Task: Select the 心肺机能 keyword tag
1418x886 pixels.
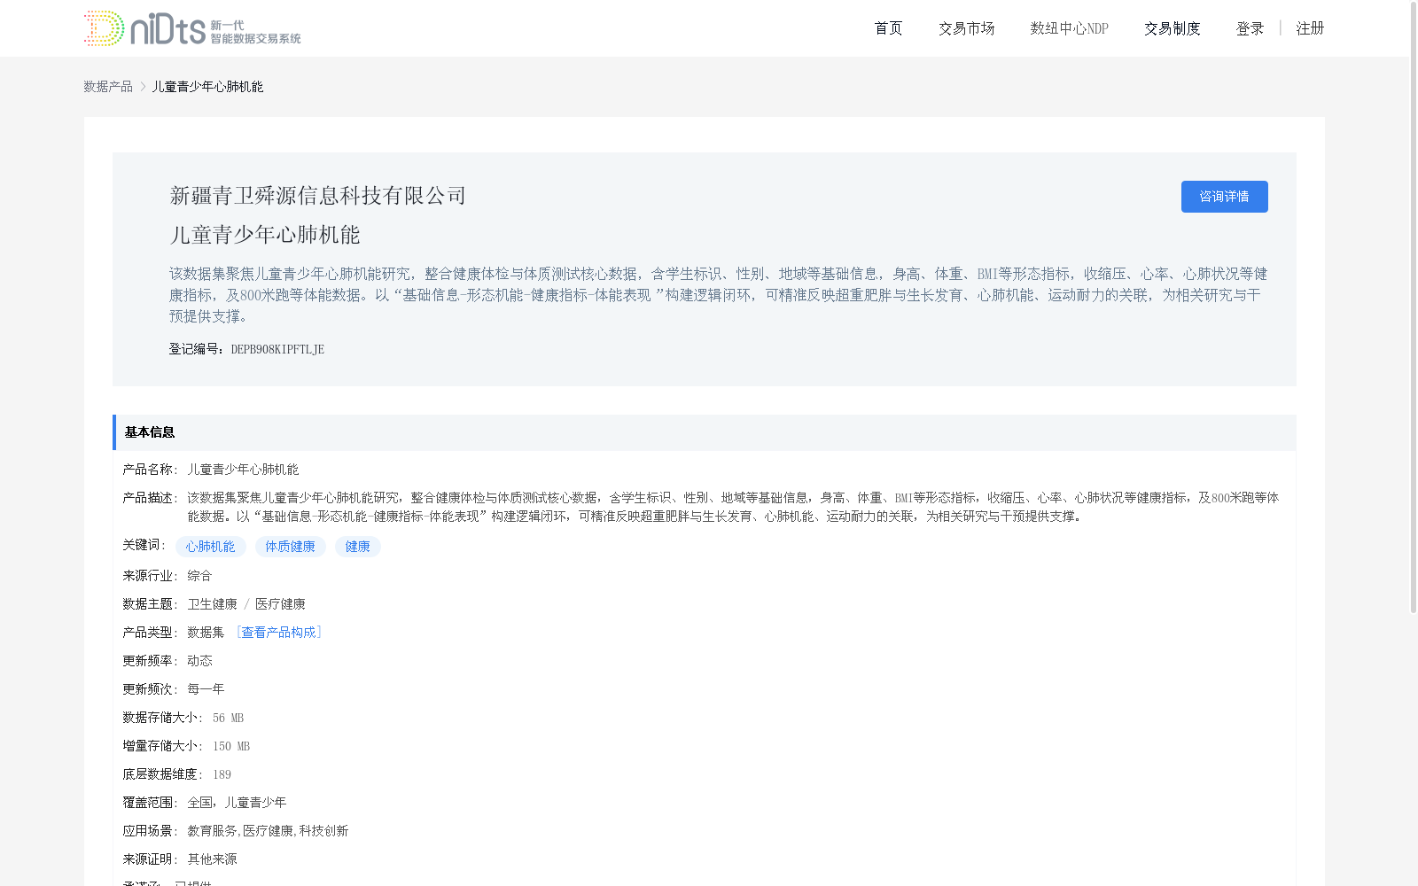Action: click(x=211, y=547)
